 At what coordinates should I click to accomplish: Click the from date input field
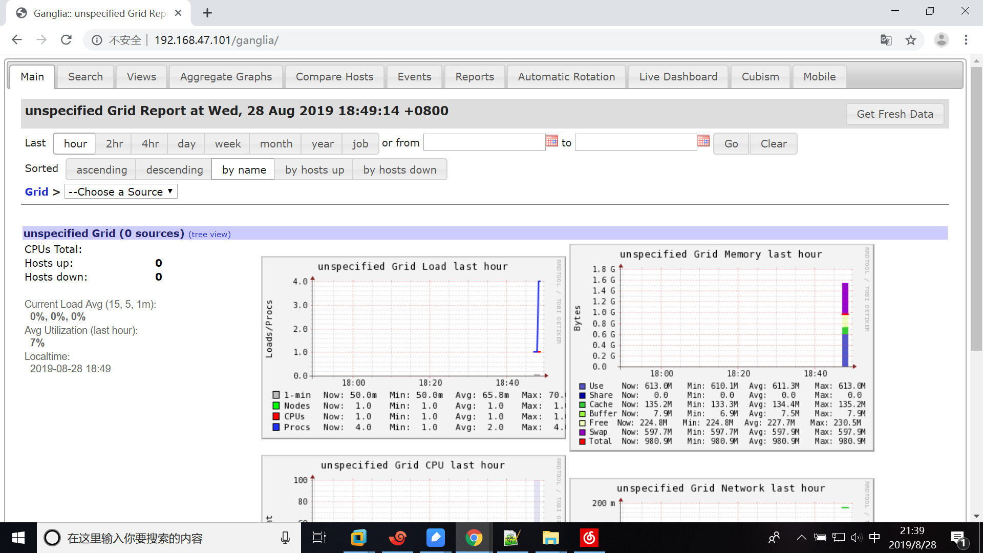click(x=484, y=143)
